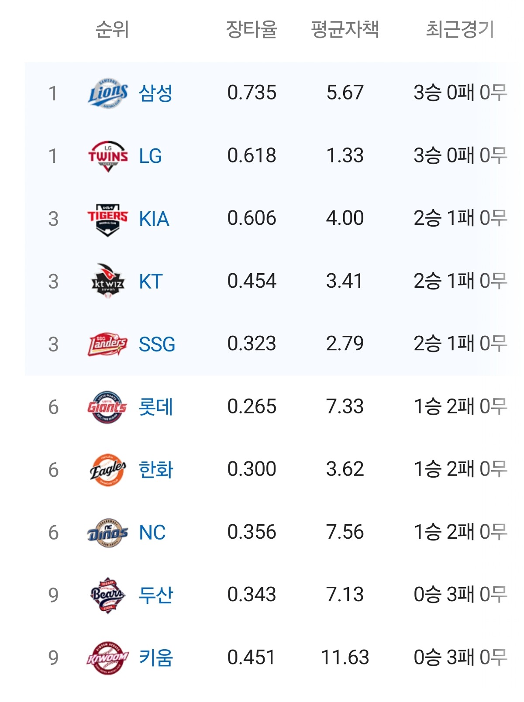Click the 한화 team name link
Viewport: 524px width, 702px height.
click(155, 470)
